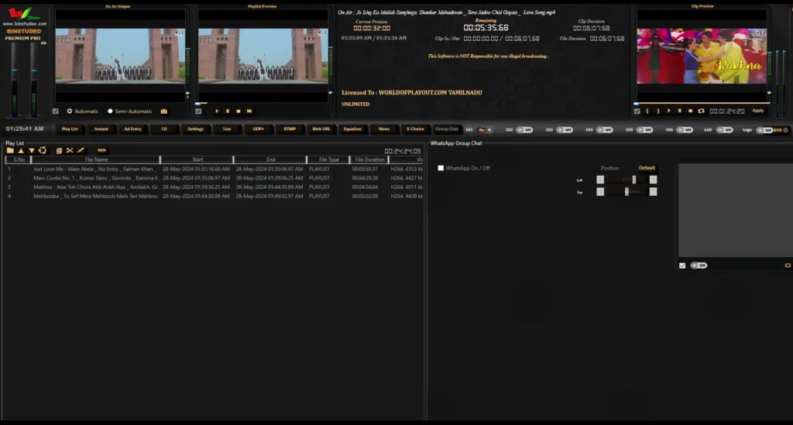This screenshot has height=425, width=793.
Task: Open the Web URL tab
Action: click(321, 129)
